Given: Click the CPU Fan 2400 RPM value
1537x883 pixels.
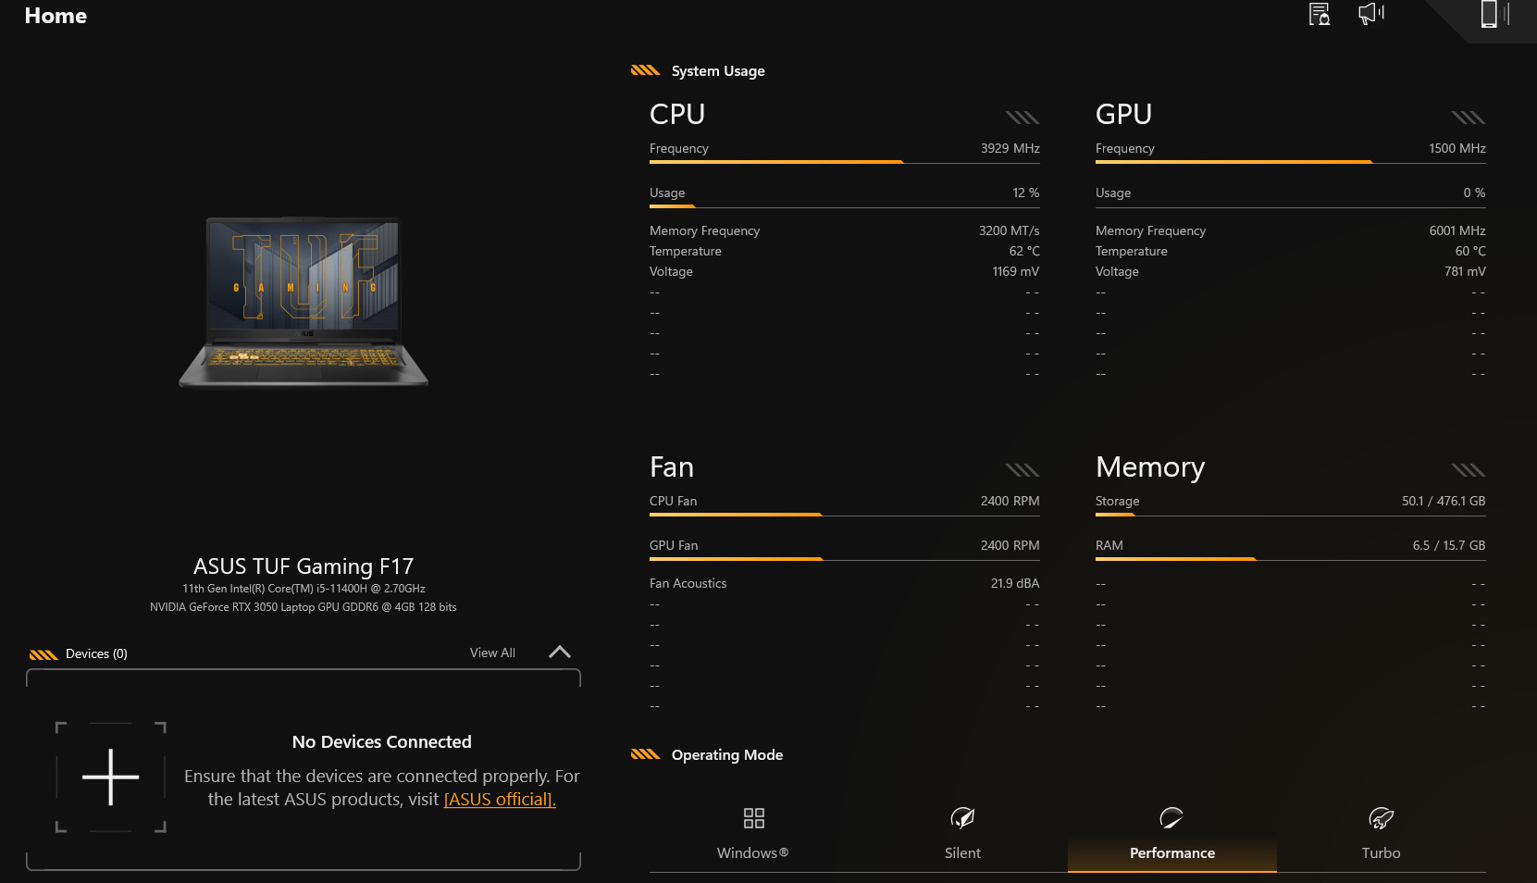Looking at the screenshot, I should click(x=1010, y=501).
